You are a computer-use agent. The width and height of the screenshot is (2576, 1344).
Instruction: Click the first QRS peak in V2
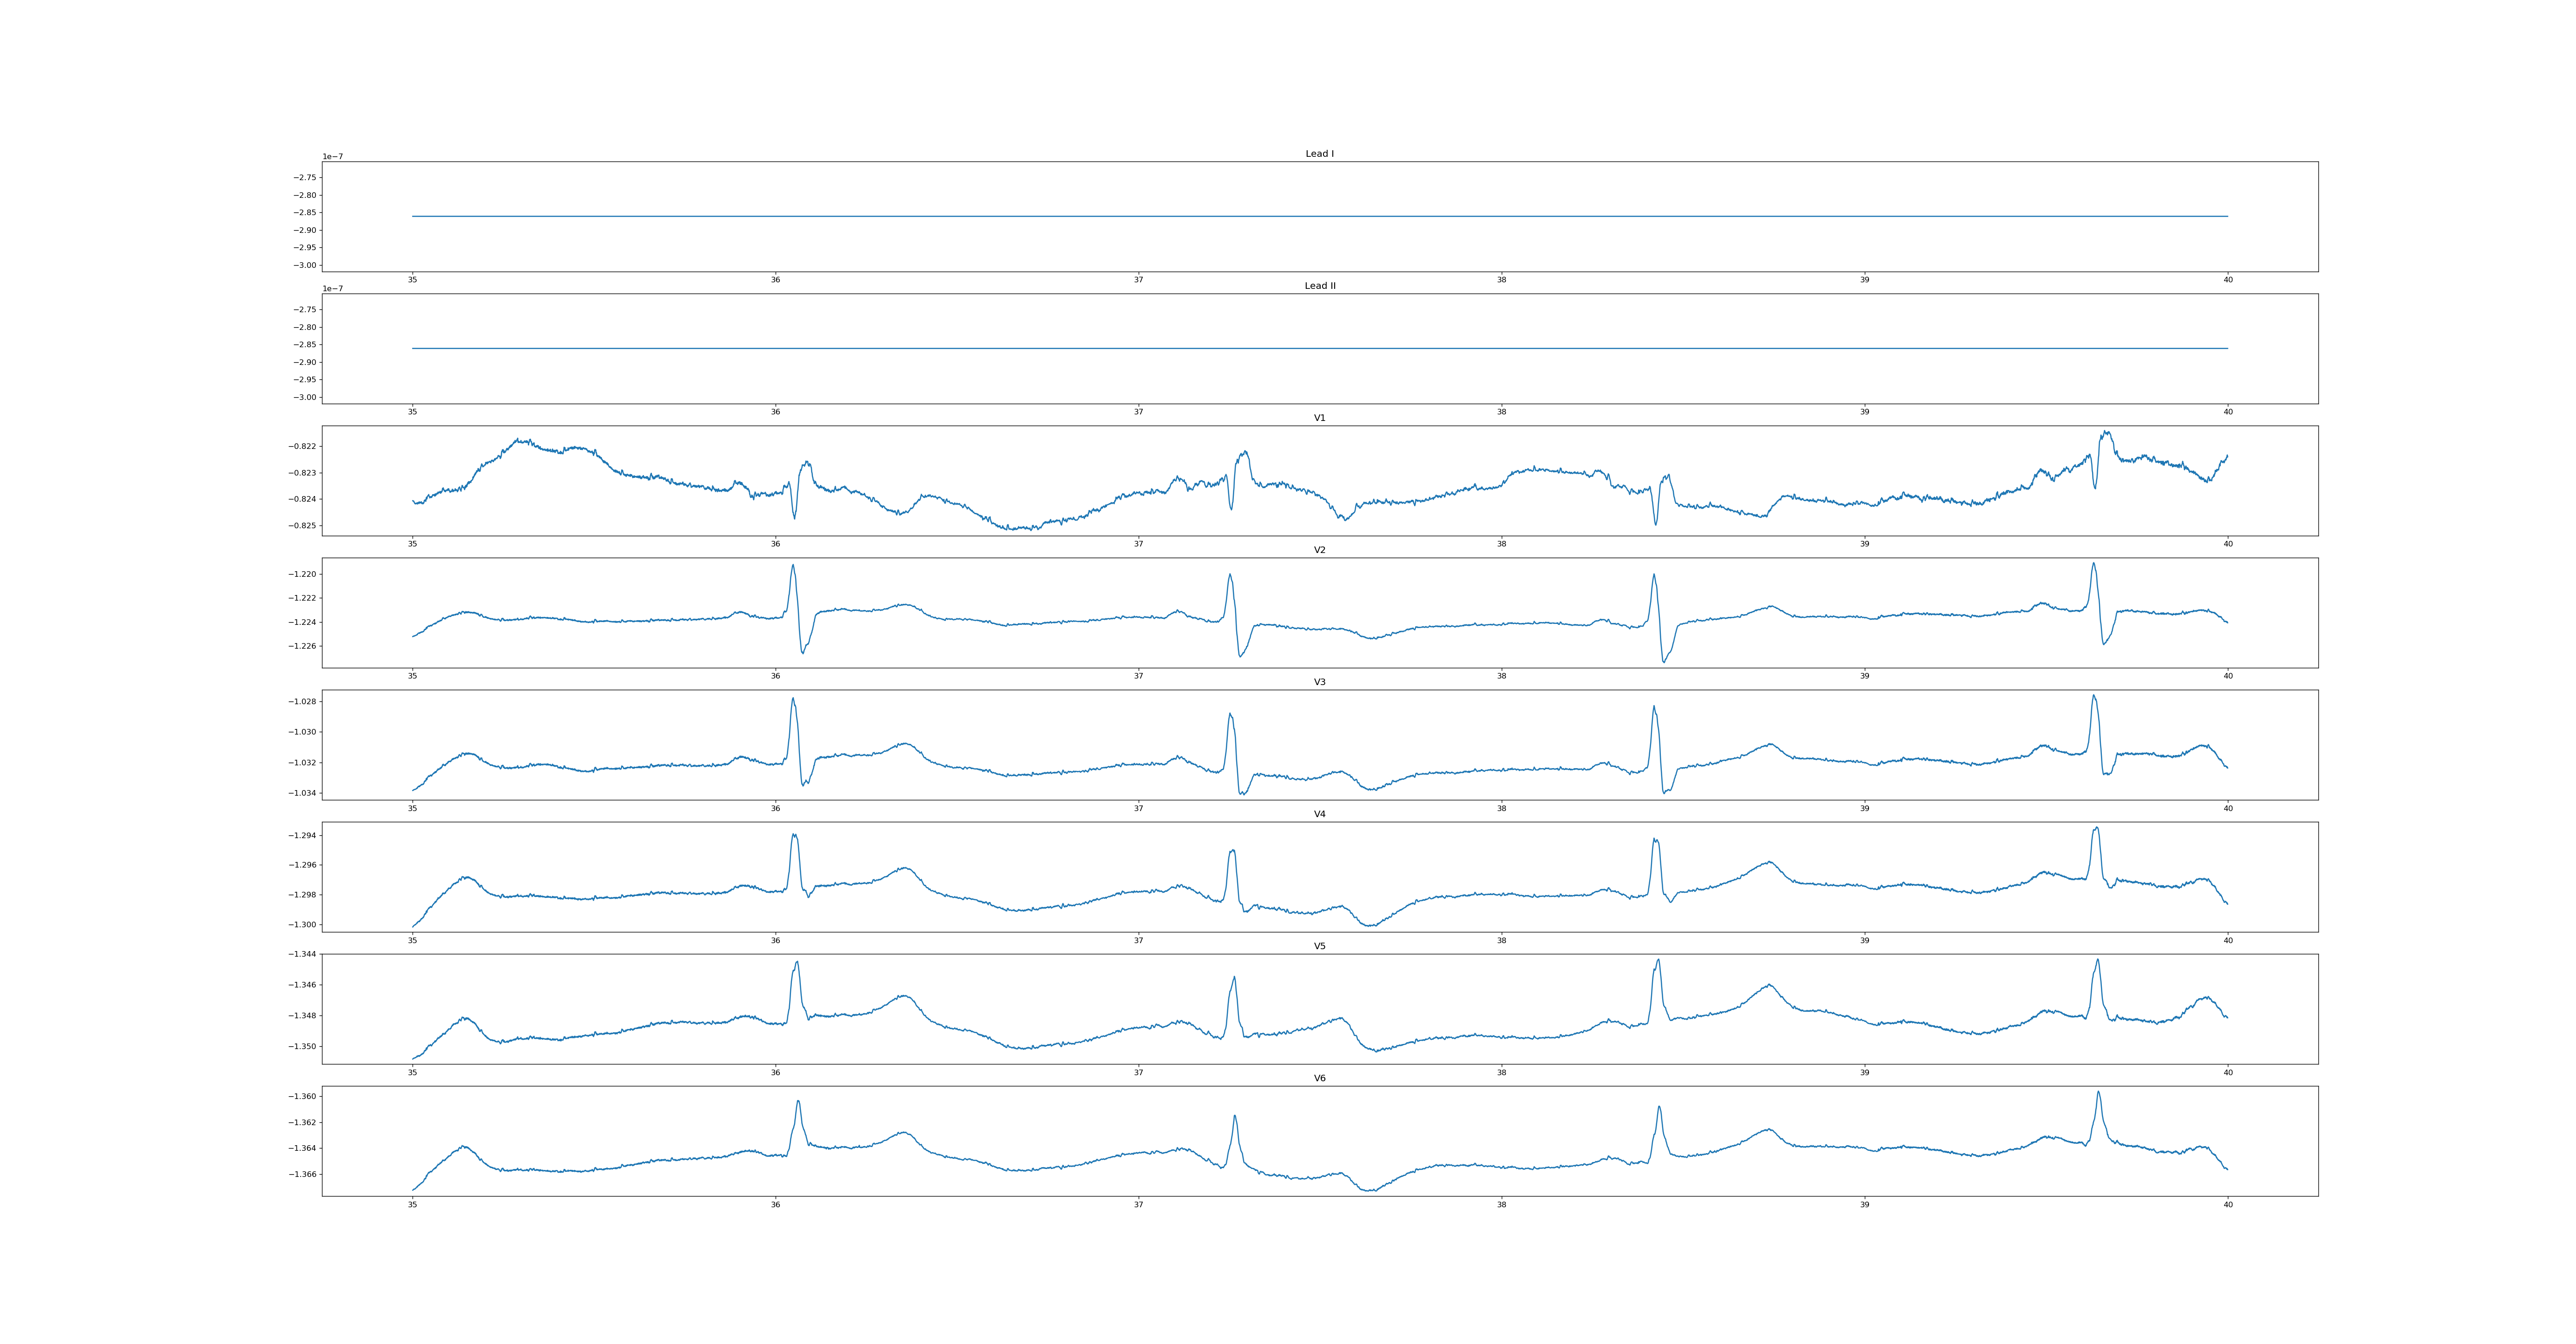click(793, 566)
